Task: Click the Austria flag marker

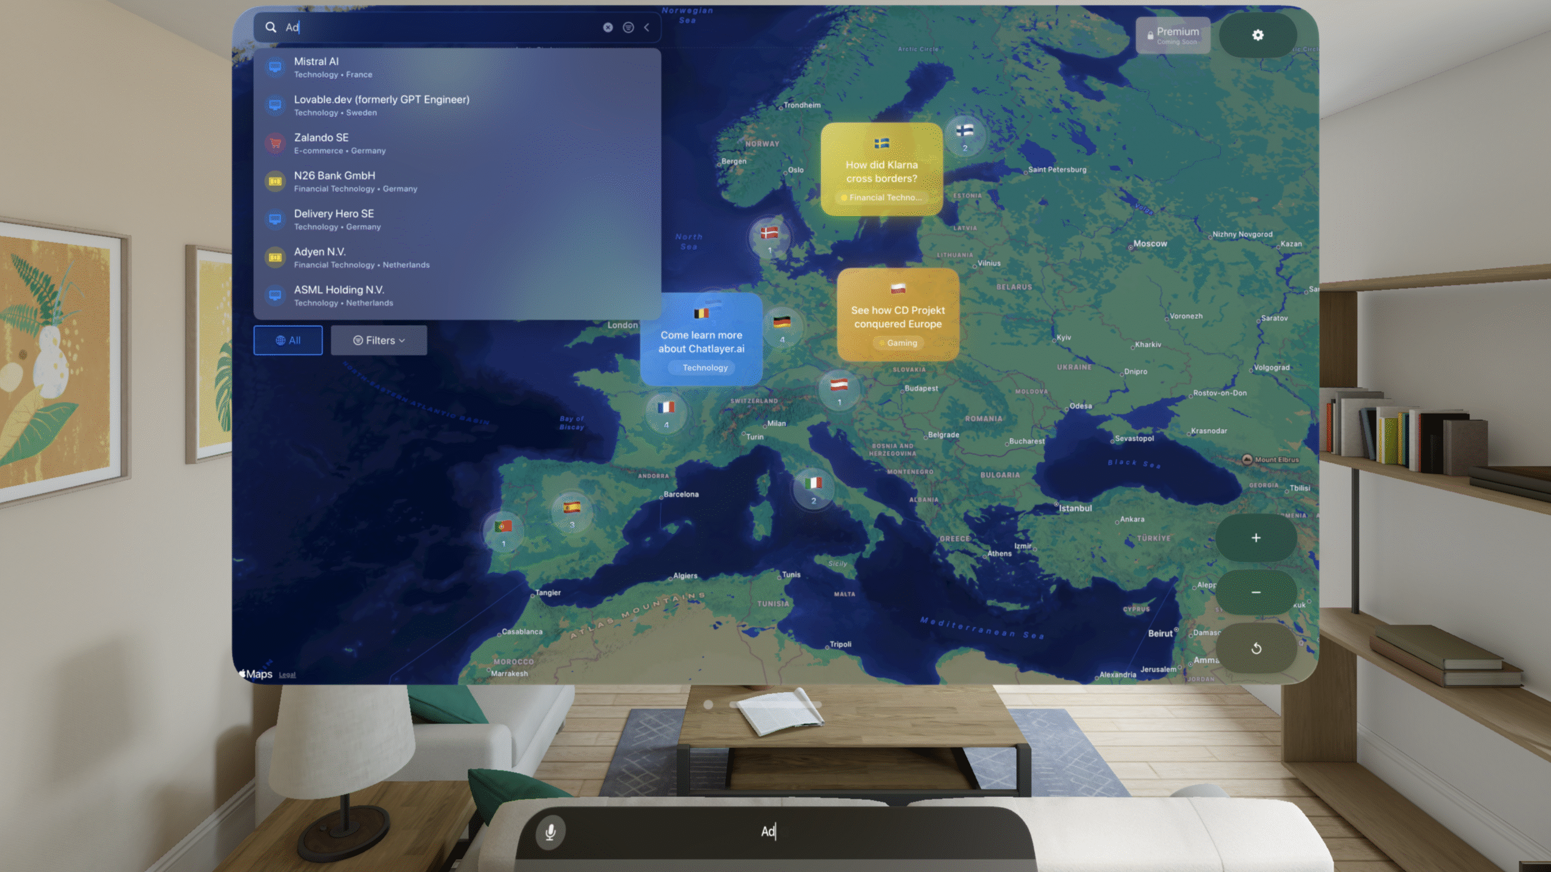Action: (839, 390)
